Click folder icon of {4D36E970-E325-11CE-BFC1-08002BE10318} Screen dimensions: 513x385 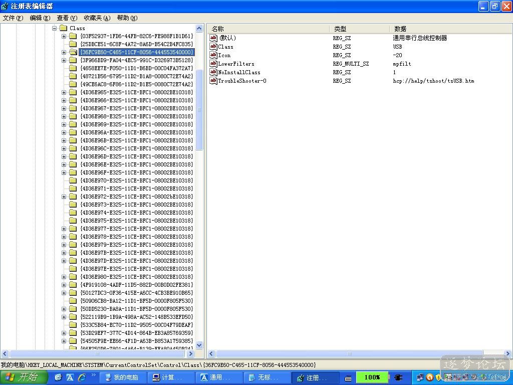click(x=73, y=180)
